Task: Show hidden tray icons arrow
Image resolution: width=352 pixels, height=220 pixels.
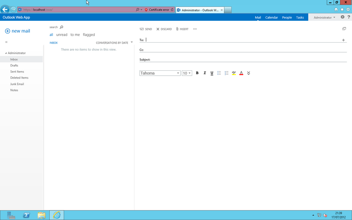Action: pyautogui.click(x=313, y=215)
